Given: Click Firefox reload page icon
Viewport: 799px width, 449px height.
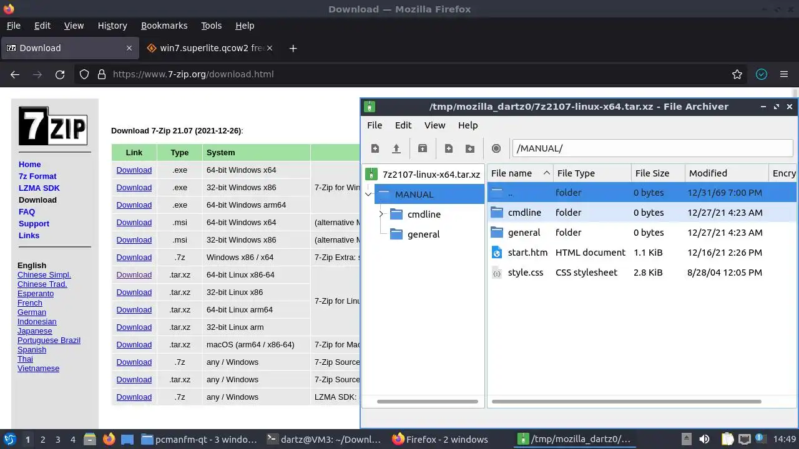Looking at the screenshot, I should tap(60, 74).
